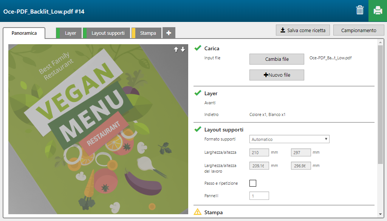Click the trash can delete icon
This screenshot has width=387, height=221.
360,10
